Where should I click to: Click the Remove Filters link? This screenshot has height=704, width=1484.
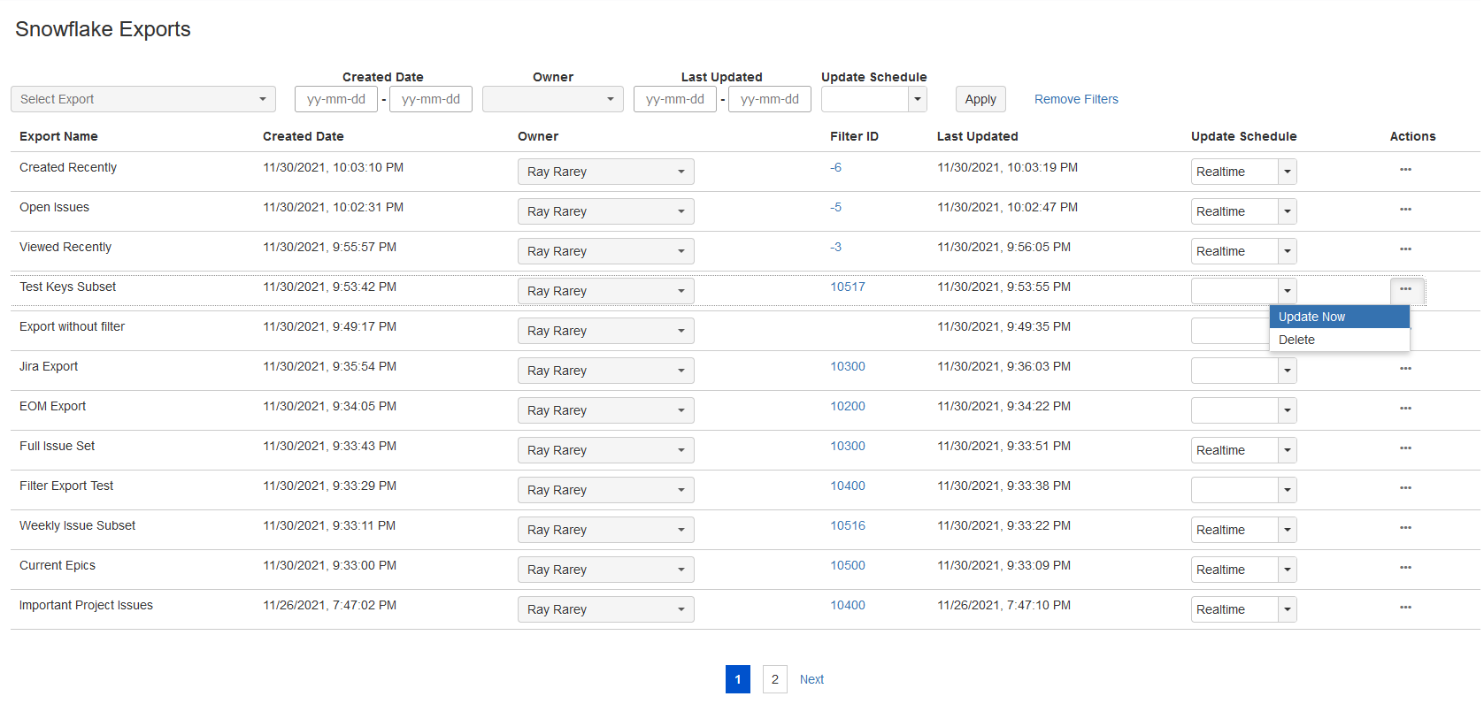(1076, 99)
